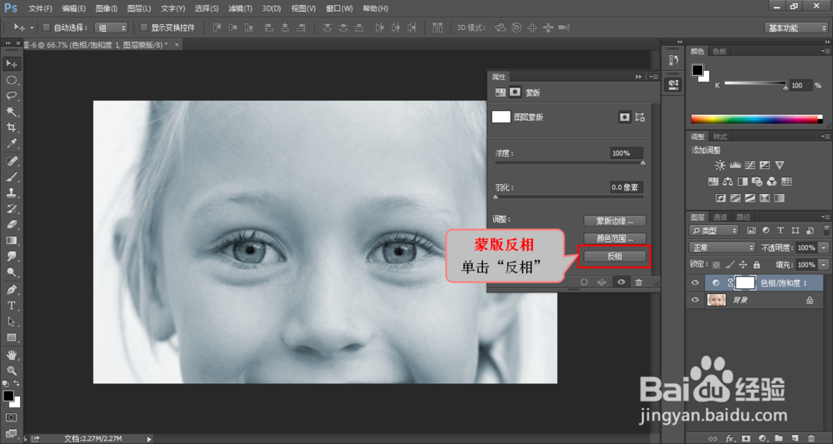Hide the 色相/饱和度 1 layer eye
833x444 pixels.
click(x=695, y=283)
